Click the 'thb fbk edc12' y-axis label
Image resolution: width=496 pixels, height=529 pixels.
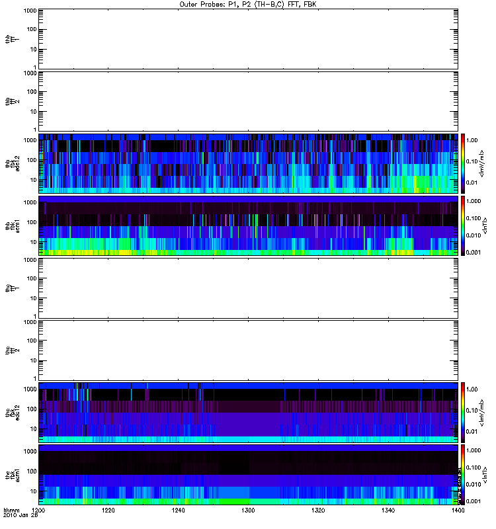click(13, 163)
